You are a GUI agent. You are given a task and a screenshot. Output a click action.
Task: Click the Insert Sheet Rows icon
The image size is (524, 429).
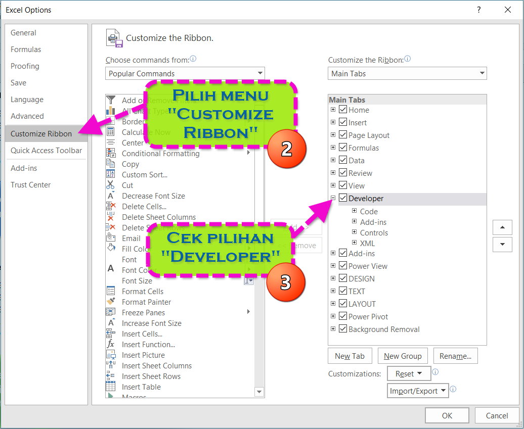111,376
